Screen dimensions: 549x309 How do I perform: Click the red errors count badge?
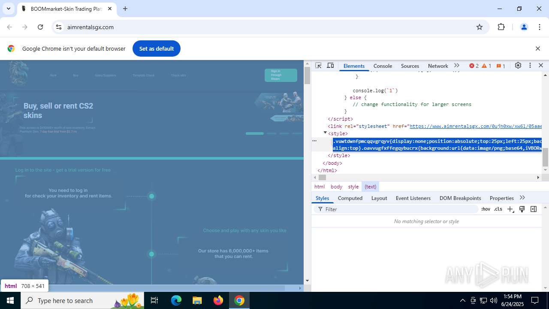click(x=474, y=66)
